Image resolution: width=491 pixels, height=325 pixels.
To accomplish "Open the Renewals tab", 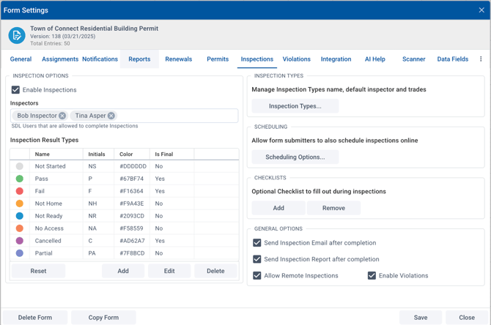I will point(178,59).
